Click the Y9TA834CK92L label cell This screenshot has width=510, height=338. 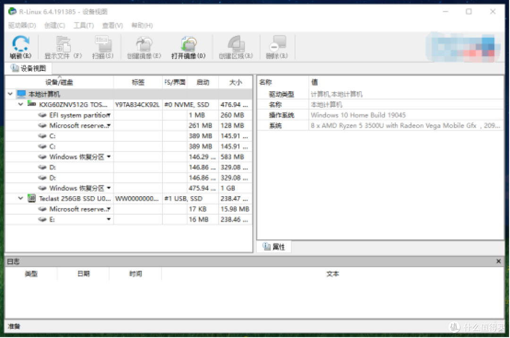(137, 104)
